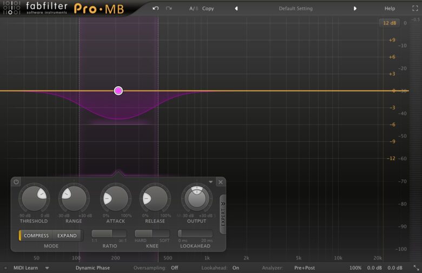Select Compress mode

[36, 236]
